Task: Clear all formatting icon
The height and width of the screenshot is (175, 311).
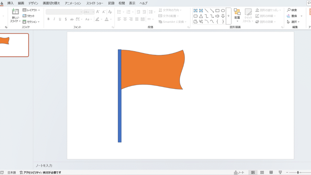Action: point(110,12)
